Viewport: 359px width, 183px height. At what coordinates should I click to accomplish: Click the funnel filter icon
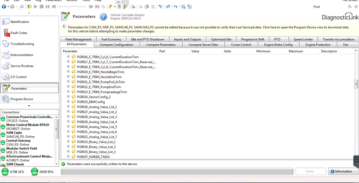[x=160, y=7]
